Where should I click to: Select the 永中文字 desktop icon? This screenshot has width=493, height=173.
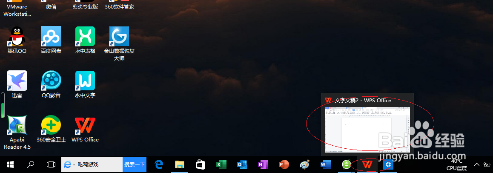click(85, 84)
